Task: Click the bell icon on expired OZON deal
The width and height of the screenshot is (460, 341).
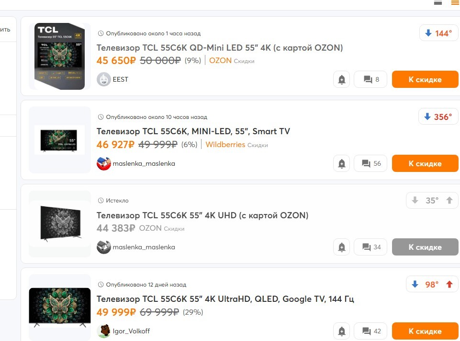Action: coord(341,247)
